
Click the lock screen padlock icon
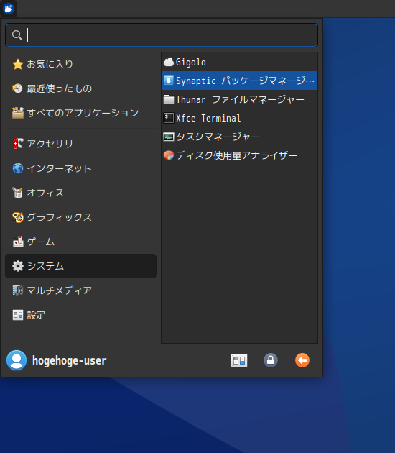pyautogui.click(x=271, y=360)
